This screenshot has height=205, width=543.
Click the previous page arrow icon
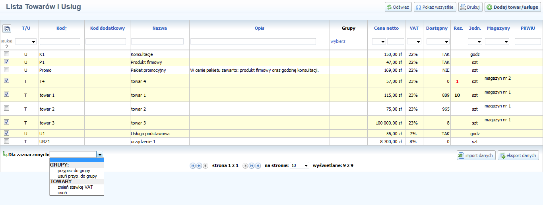click(x=205, y=166)
